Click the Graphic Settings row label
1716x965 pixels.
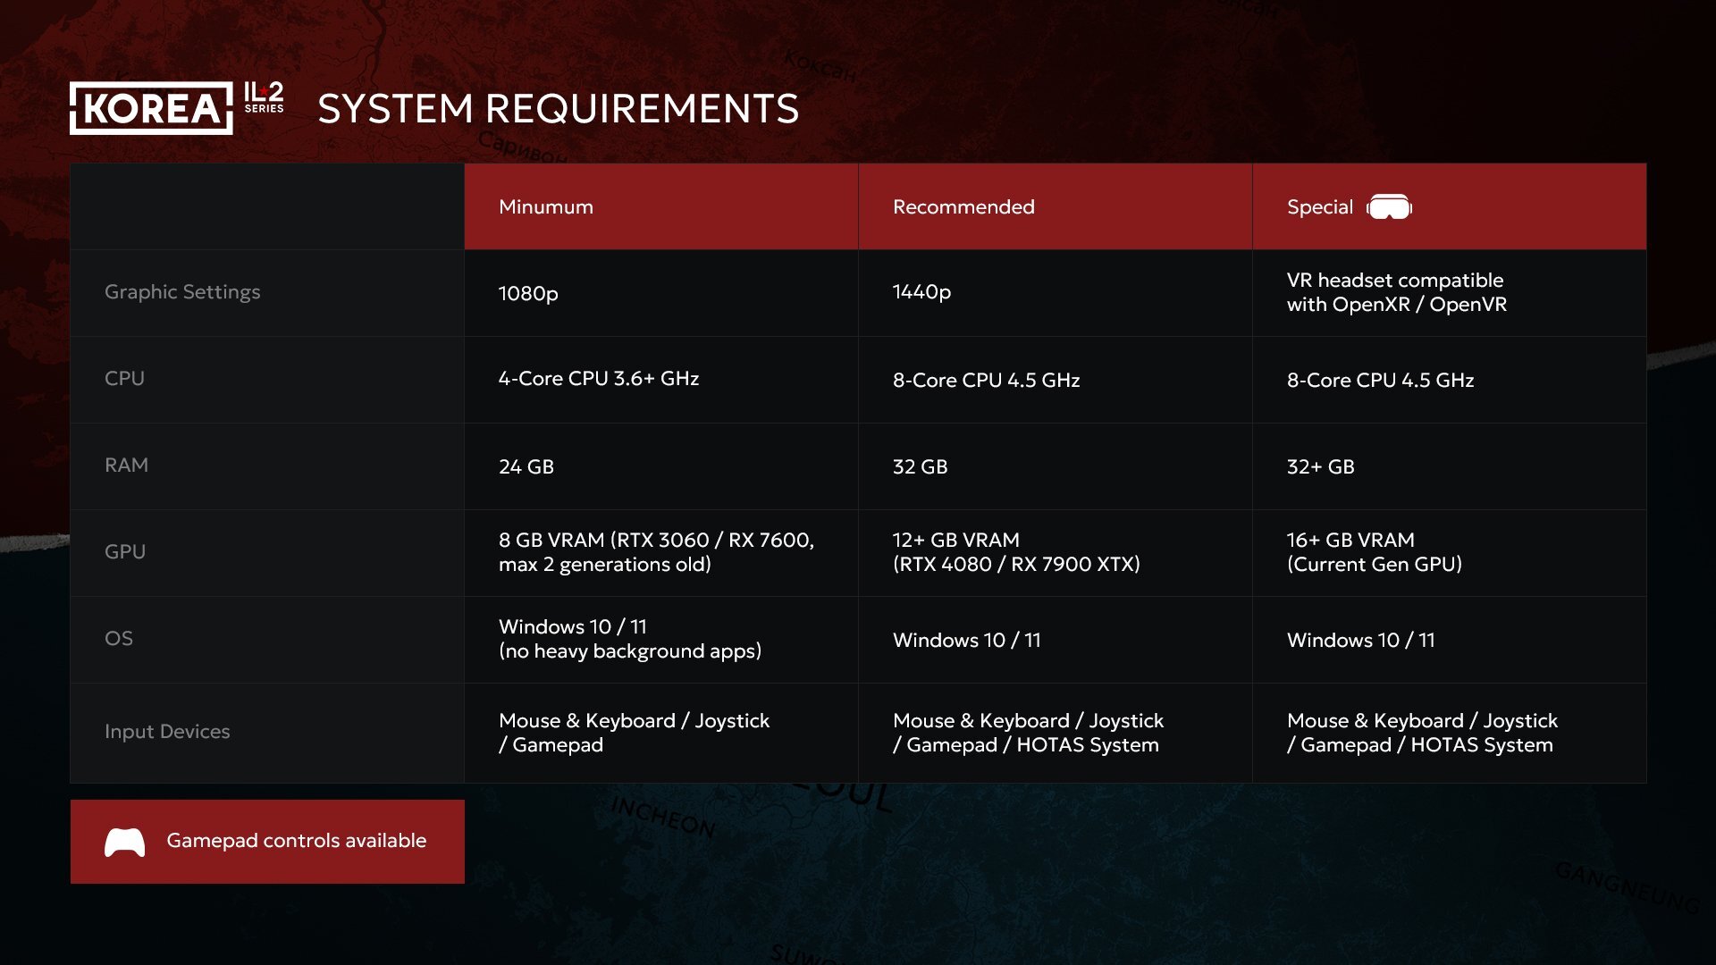[x=182, y=292]
